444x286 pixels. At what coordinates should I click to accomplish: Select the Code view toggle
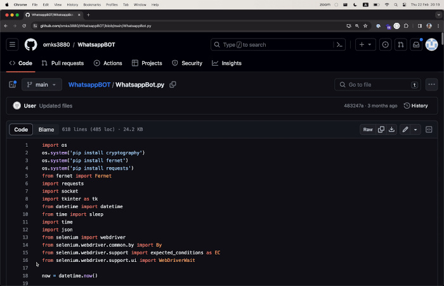coord(21,130)
